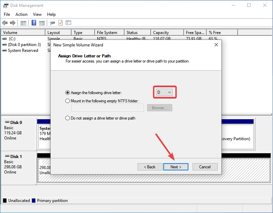Click the Recovery Partition block on Disk 0
273x213 pixels.
tap(237, 137)
